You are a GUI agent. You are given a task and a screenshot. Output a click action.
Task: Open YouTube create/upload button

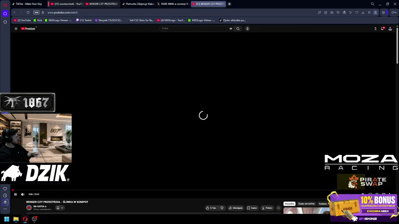375,29
